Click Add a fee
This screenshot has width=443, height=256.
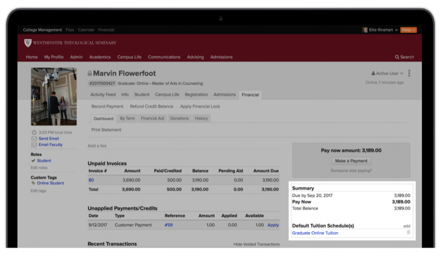[x=97, y=146]
